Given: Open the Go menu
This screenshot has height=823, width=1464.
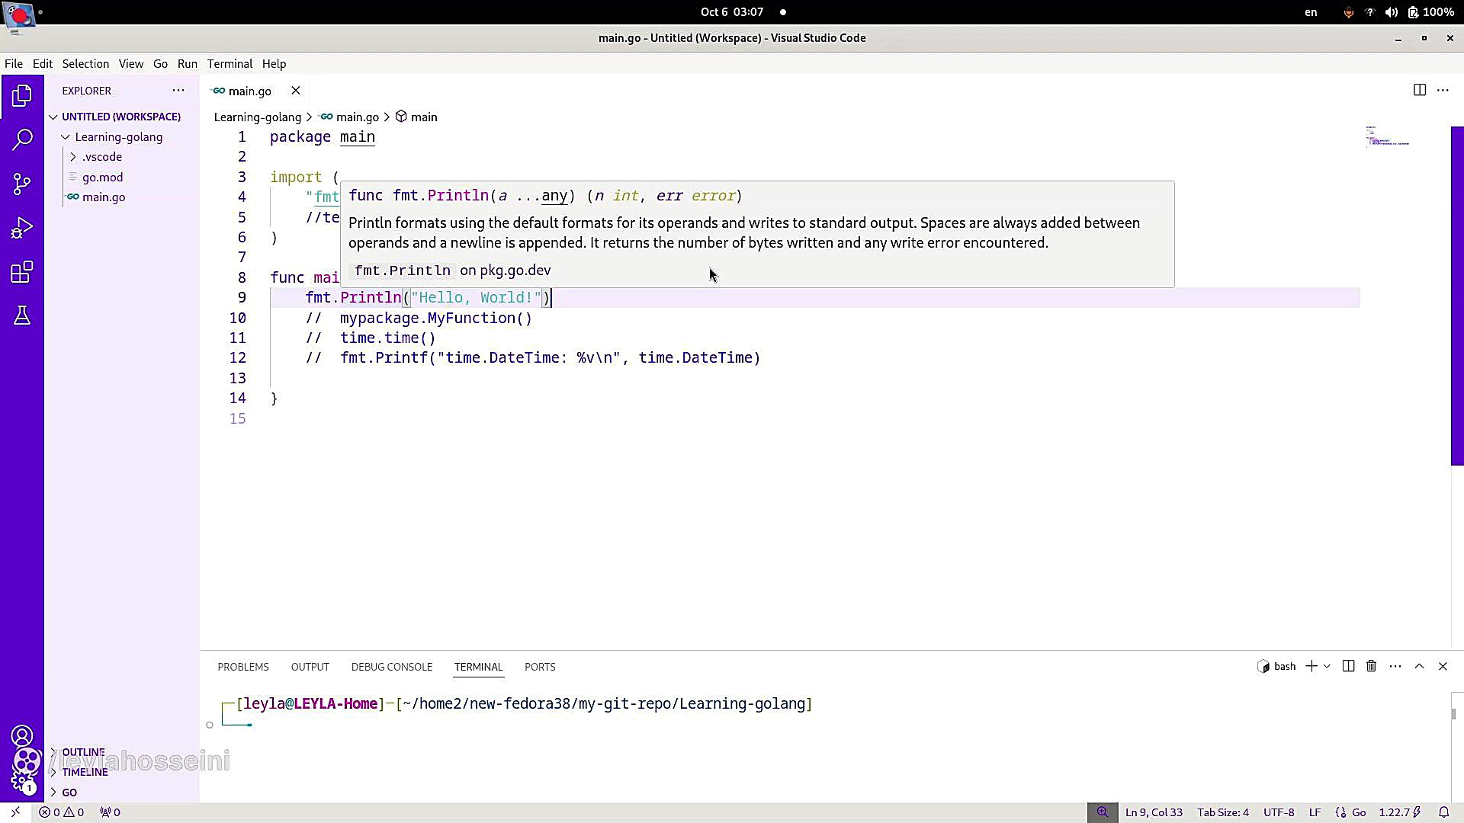Looking at the screenshot, I should click(x=160, y=64).
